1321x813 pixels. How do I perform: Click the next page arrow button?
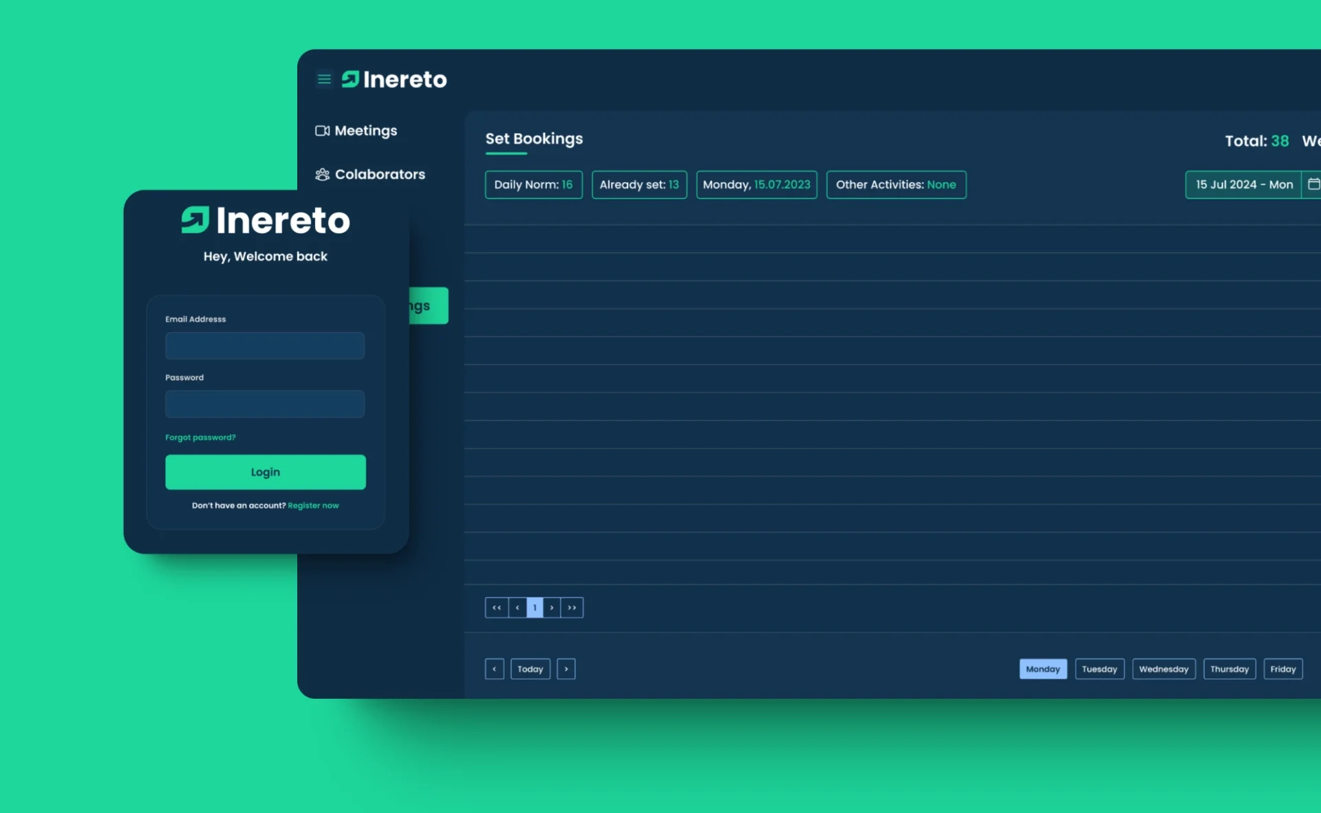[553, 607]
